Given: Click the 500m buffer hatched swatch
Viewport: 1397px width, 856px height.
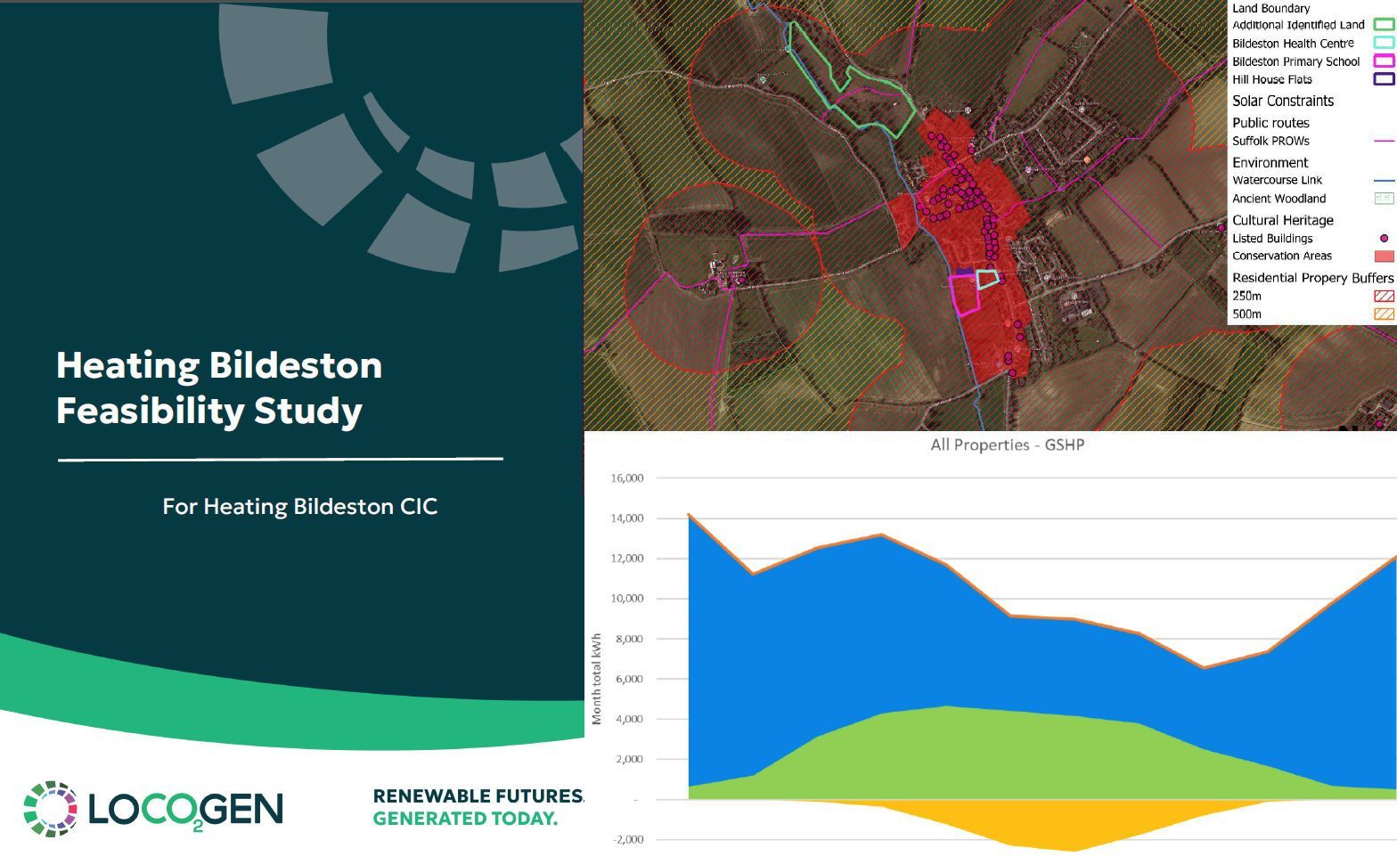Looking at the screenshot, I should [1384, 314].
